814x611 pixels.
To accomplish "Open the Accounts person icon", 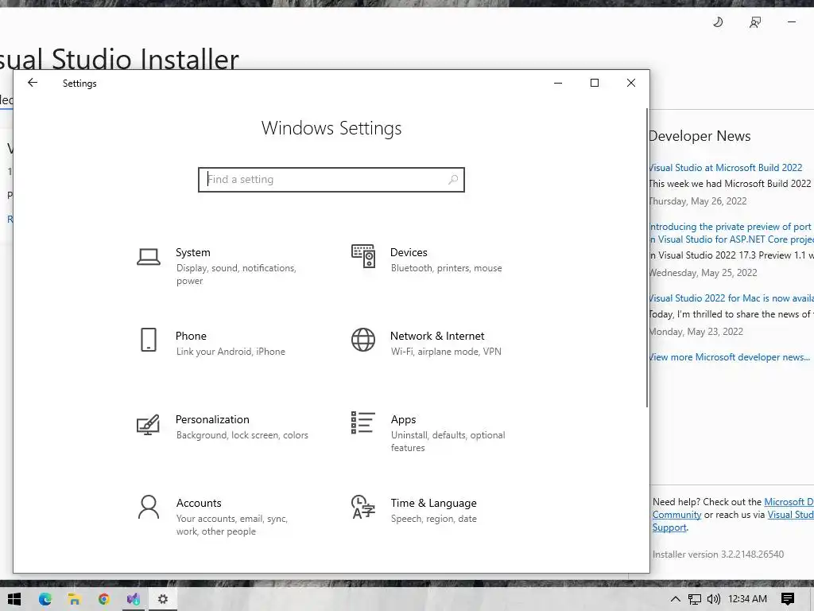I will pos(149,507).
